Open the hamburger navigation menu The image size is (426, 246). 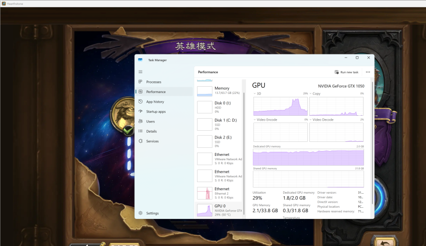click(140, 72)
